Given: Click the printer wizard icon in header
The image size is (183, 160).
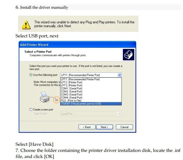Looking at the screenshot, I should point(128,54).
